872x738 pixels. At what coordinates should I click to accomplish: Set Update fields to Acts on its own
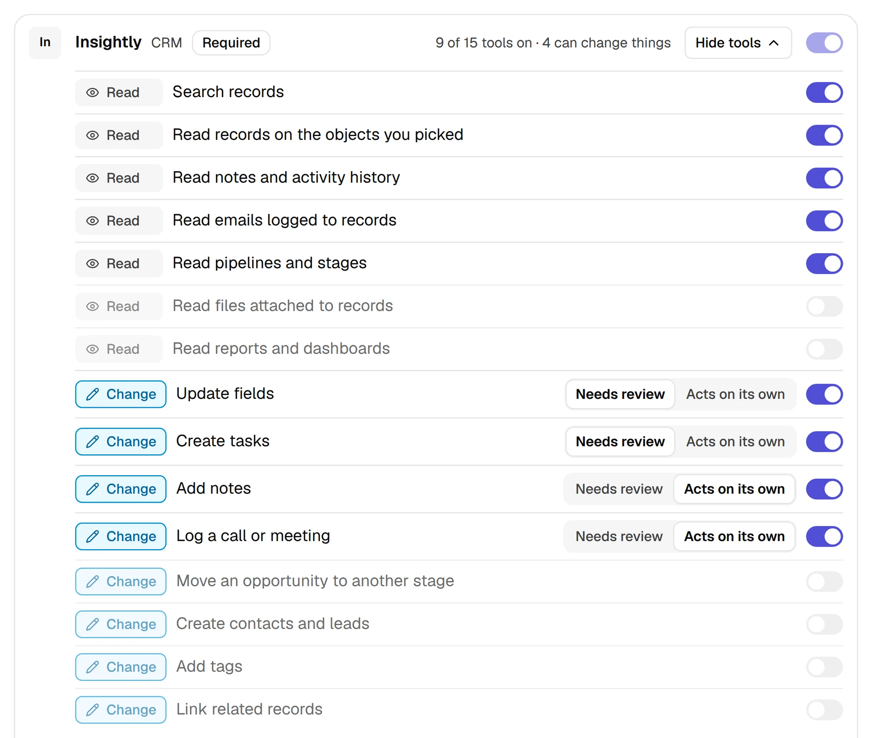click(735, 394)
